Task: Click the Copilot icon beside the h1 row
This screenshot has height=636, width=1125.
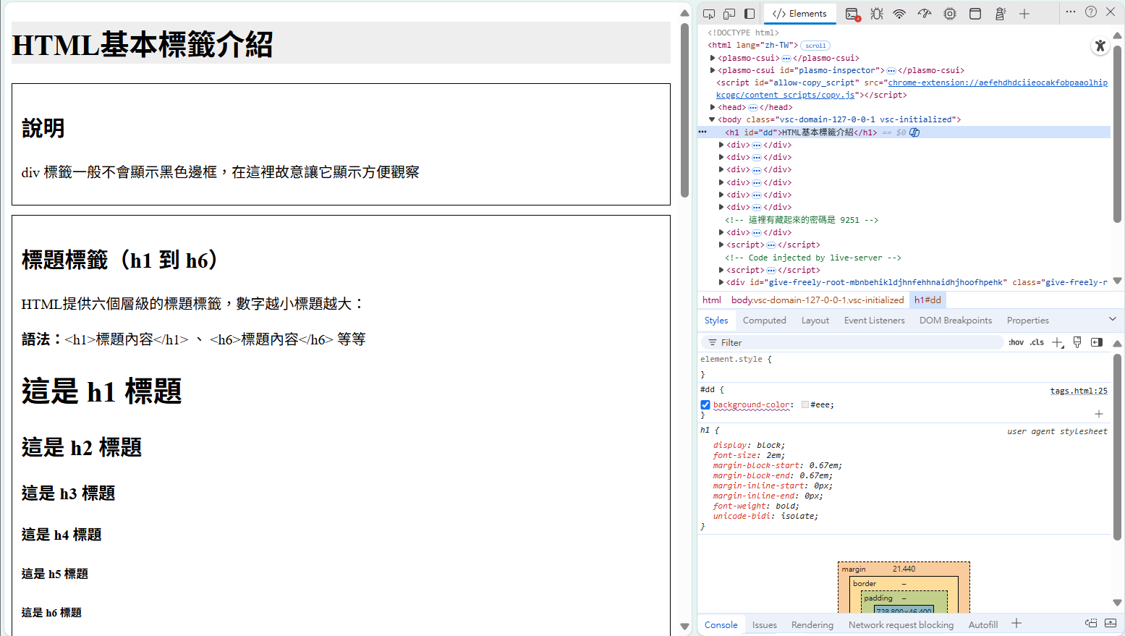Action: pos(914,132)
